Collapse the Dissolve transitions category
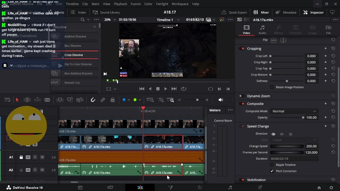The image size is (340, 191). 95,27
